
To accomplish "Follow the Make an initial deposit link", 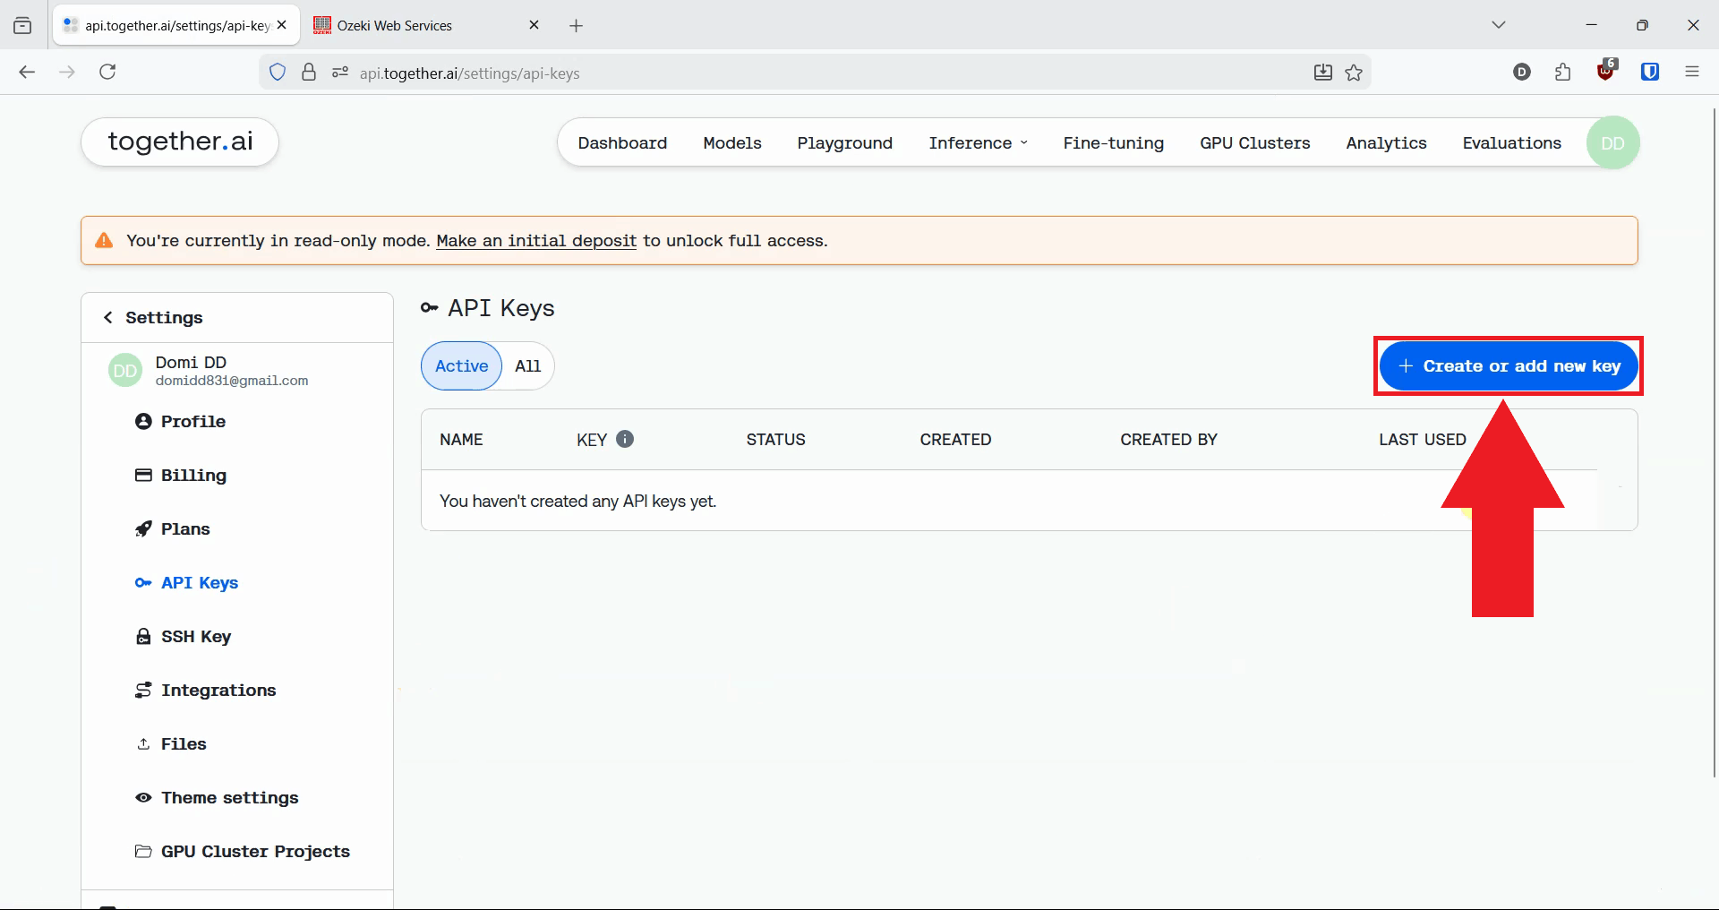I will point(535,240).
